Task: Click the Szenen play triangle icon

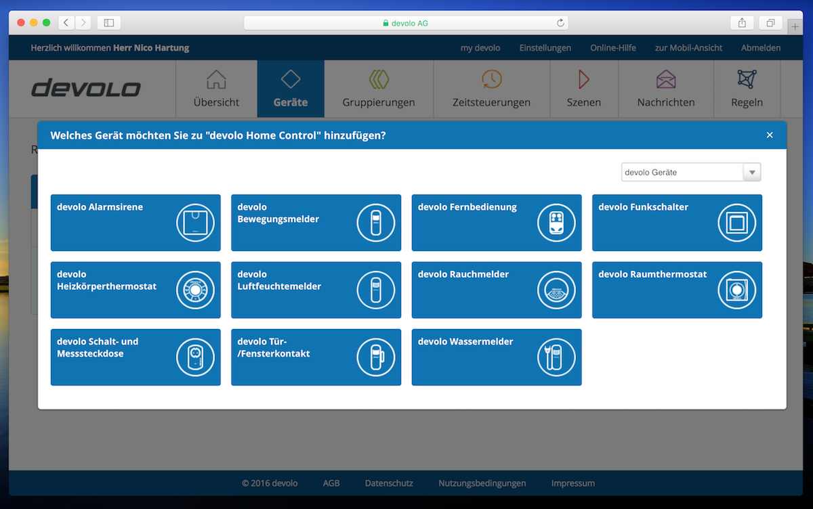Action: [584, 79]
